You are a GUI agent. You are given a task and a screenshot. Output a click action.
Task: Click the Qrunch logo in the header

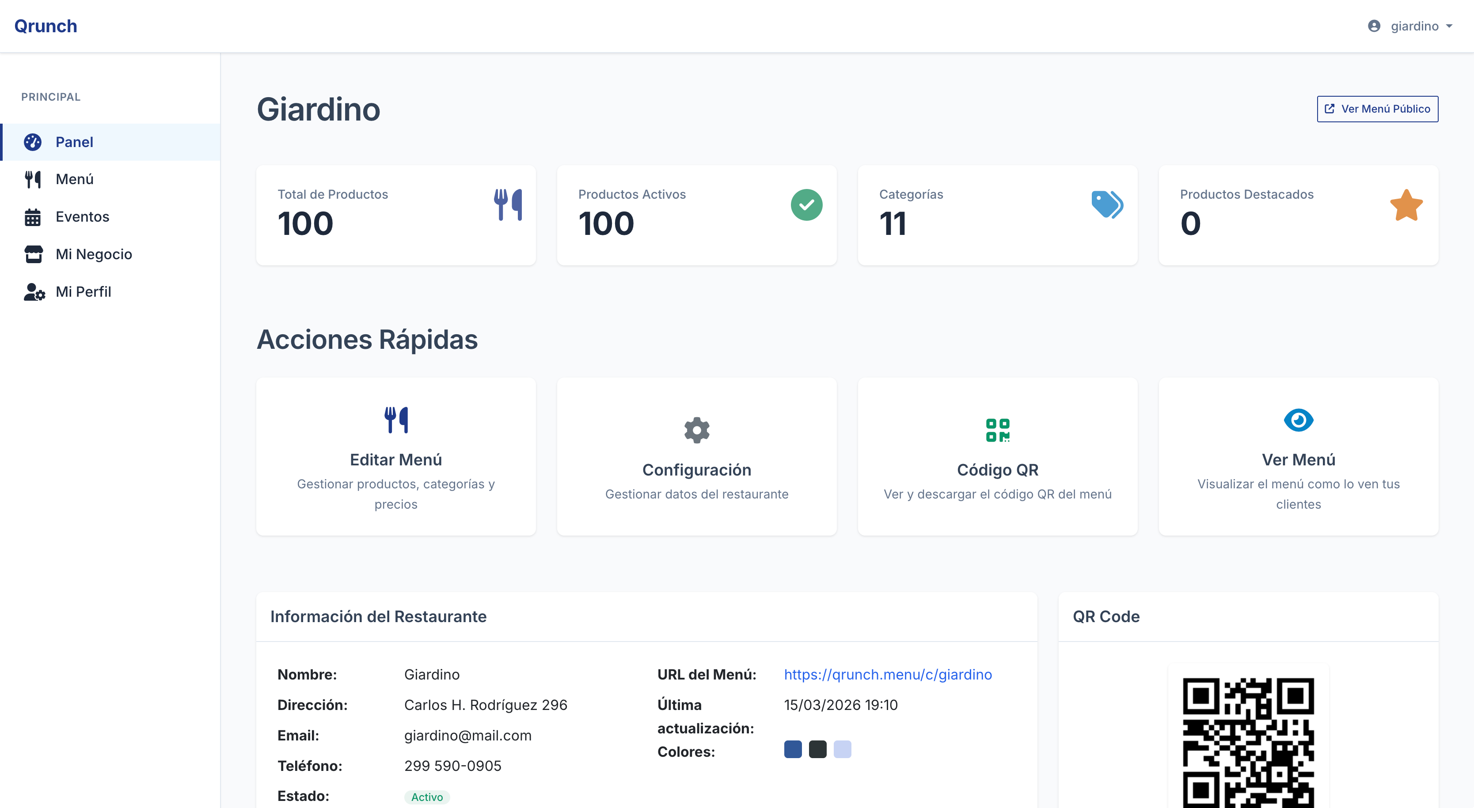coord(46,26)
